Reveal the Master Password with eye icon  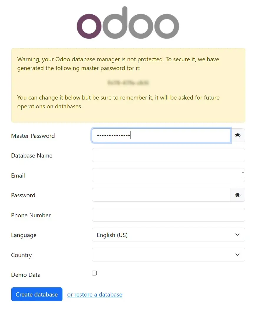[237, 135]
